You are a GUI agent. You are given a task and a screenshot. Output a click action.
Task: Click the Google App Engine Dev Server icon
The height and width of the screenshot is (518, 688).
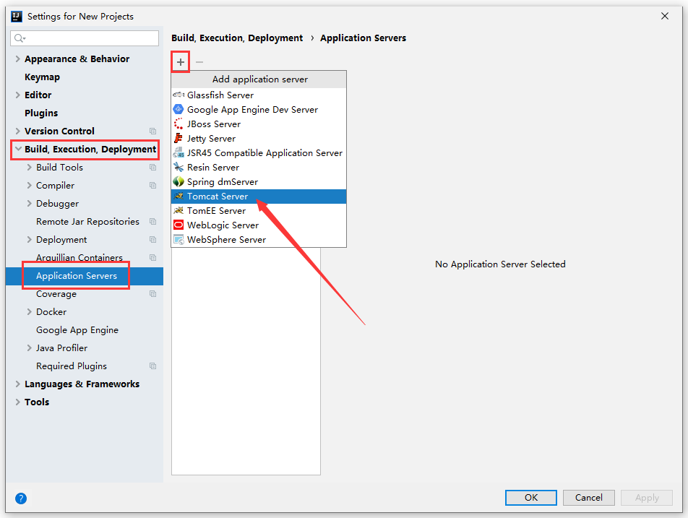point(179,110)
